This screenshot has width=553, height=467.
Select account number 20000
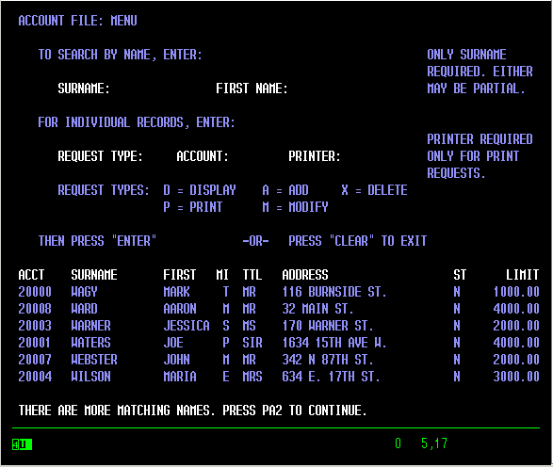tap(35, 292)
